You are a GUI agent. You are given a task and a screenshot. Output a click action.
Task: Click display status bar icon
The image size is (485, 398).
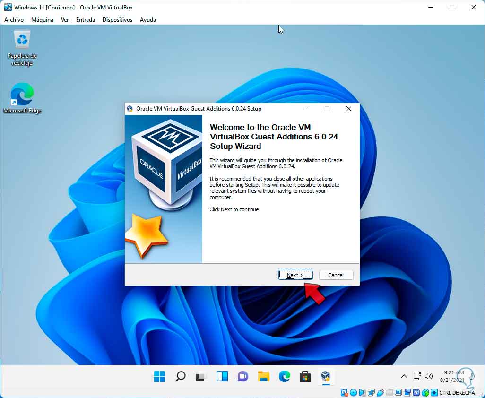398,393
